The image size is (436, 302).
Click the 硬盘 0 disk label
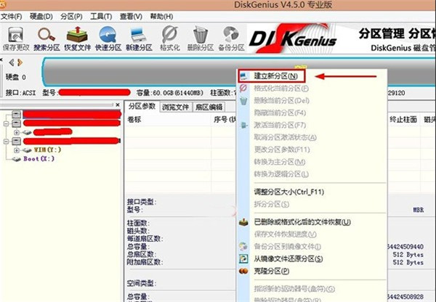(16, 77)
